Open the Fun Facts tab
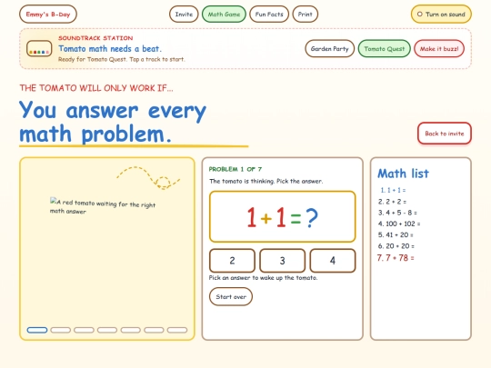491x368 pixels. coord(269,14)
